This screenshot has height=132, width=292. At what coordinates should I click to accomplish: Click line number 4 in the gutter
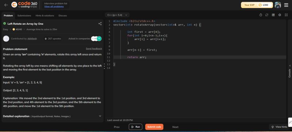tap(109, 32)
